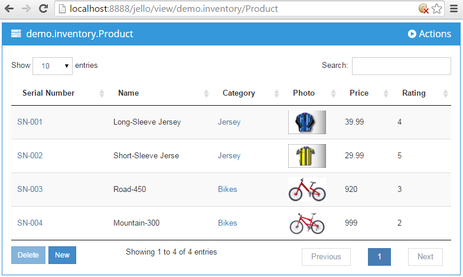Open the SN-001 product link
Image resolution: width=463 pixels, height=277 pixels.
[30, 122]
